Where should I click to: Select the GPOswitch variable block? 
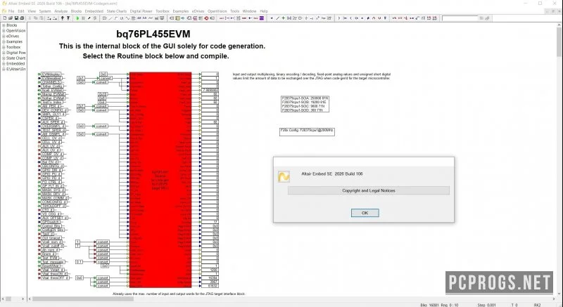[50, 222]
